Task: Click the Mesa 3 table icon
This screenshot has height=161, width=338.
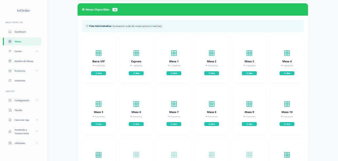Action: coord(250,53)
